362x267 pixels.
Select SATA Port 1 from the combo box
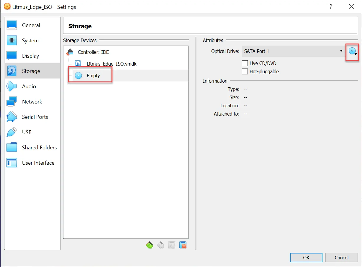click(292, 51)
